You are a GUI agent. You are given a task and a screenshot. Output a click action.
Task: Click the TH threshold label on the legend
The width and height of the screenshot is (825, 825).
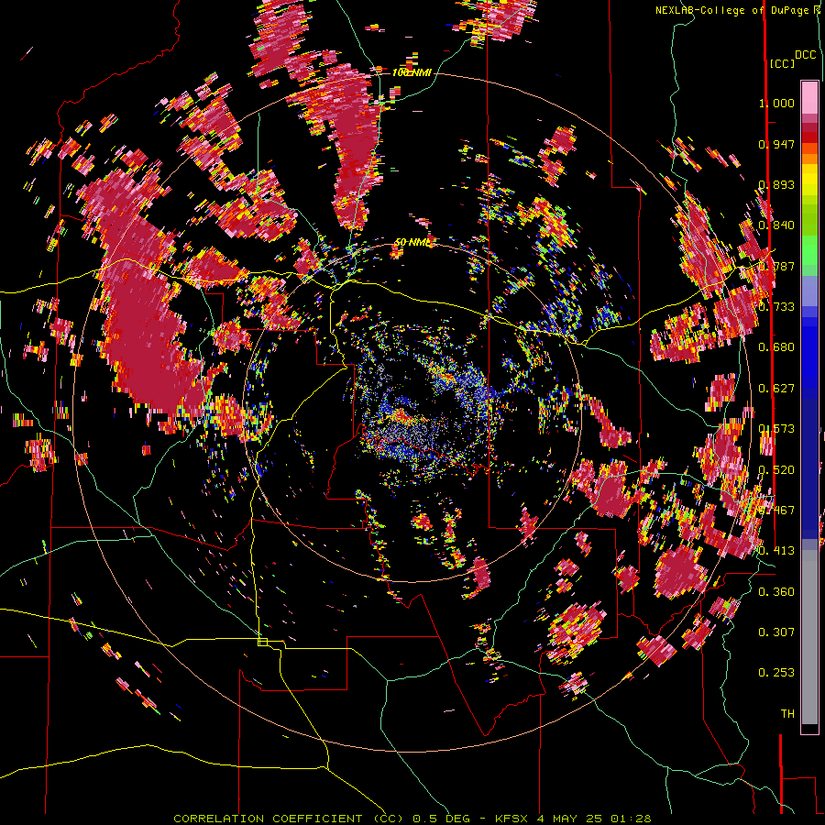787,714
